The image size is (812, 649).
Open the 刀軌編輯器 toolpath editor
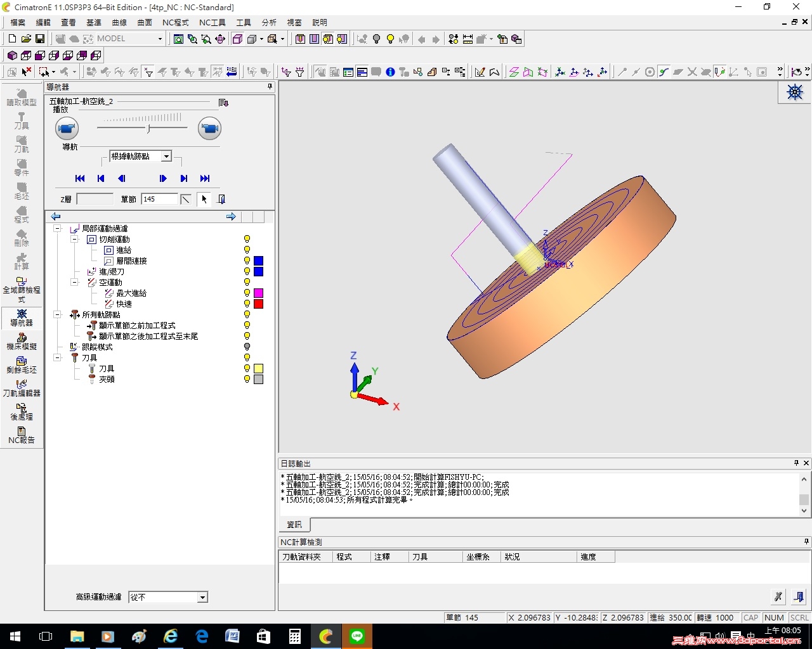pyautogui.click(x=22, y=388)
